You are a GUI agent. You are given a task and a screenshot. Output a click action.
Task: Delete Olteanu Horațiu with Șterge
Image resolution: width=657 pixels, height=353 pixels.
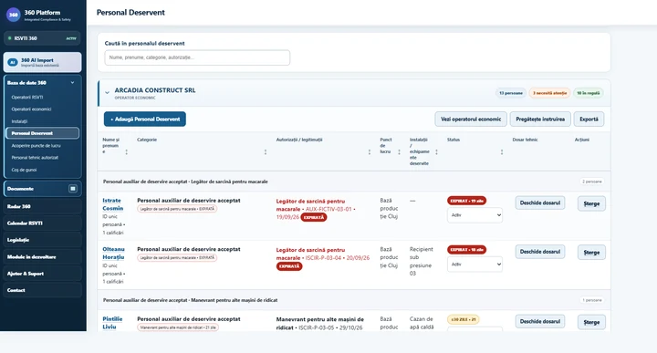[591, 253]
